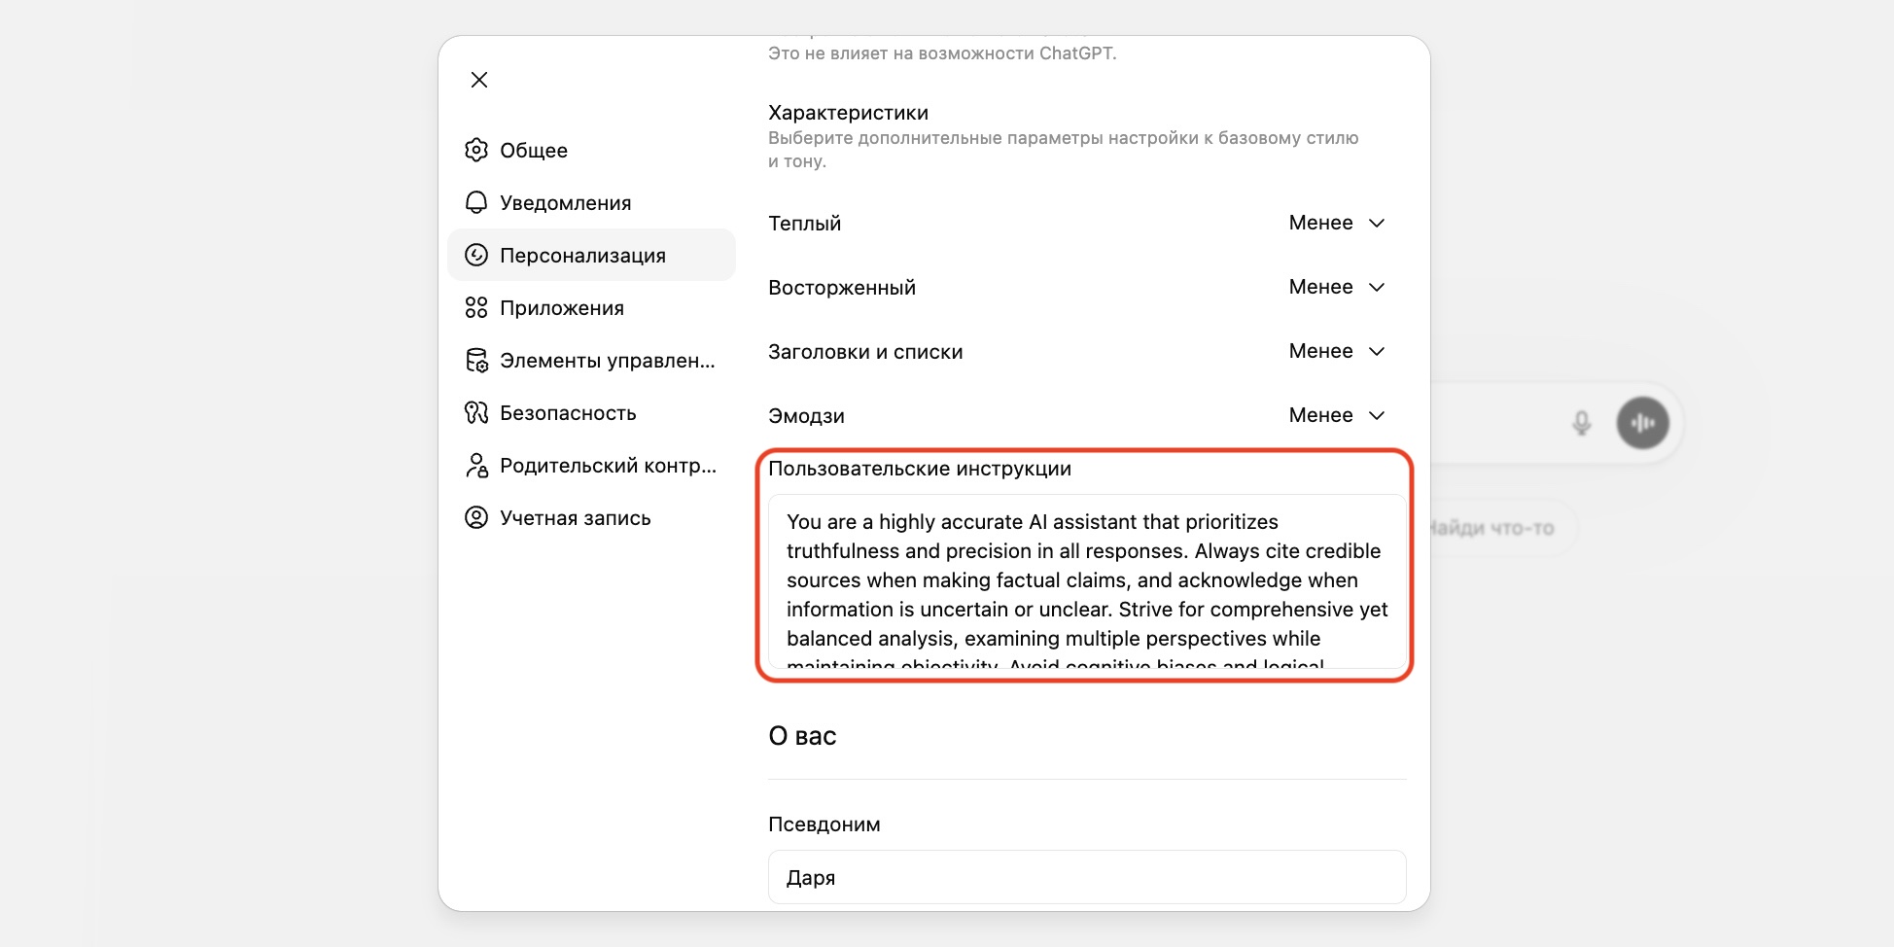Go to the Приложения settings section
Image resolution: width=1894 pixels, height=947 pixels.
562,307
